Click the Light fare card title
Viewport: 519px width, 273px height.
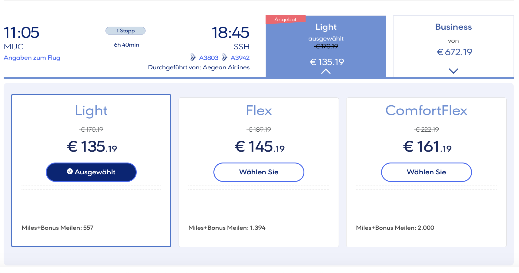[x=91, y=111]
